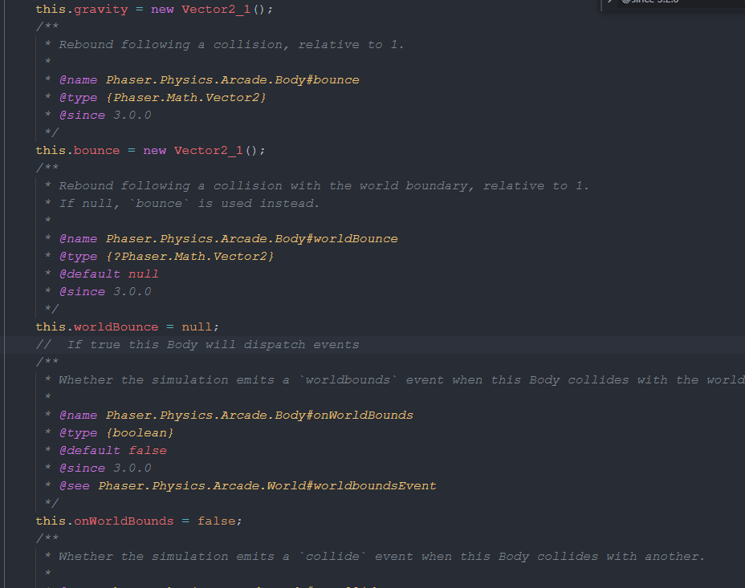Click @since 3.0.0 above the @see tag

pos(105,468)
